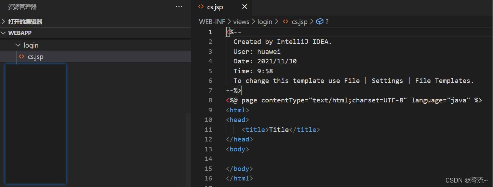
Task: Expand the 打开的编辑器 section
Action: click(x=95, y=22)
